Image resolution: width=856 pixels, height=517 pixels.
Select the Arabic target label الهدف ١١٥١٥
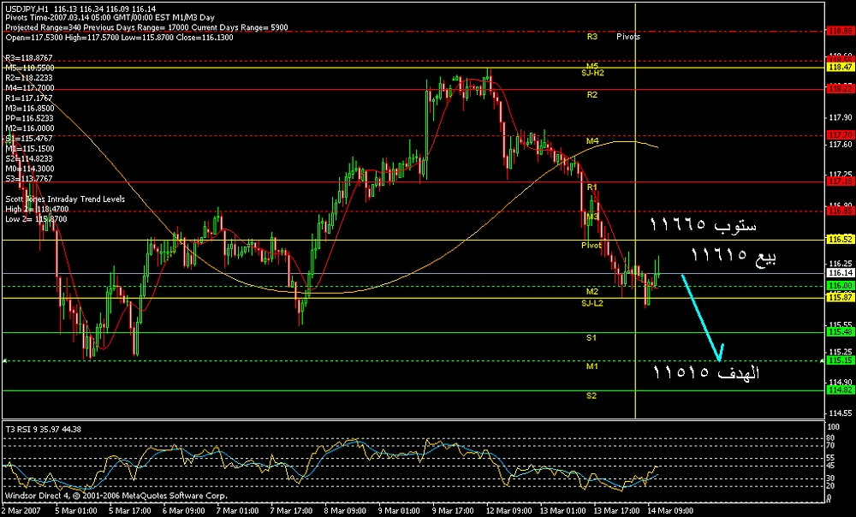[706, 373]
